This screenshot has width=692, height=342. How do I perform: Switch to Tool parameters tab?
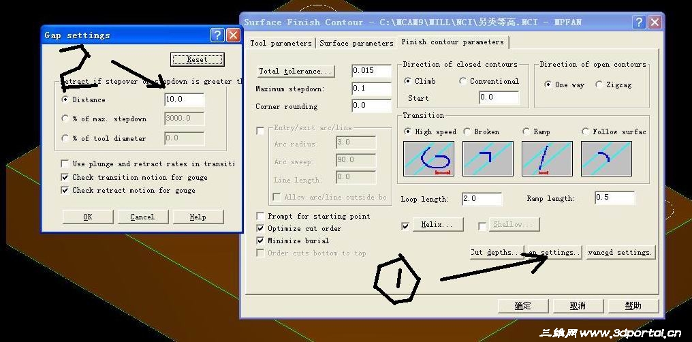coord(281,43)
